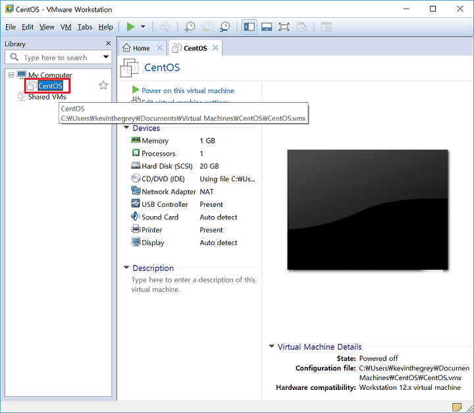The image size is (474, 413).
Task: Collapse the Description section
Action: 126,267
